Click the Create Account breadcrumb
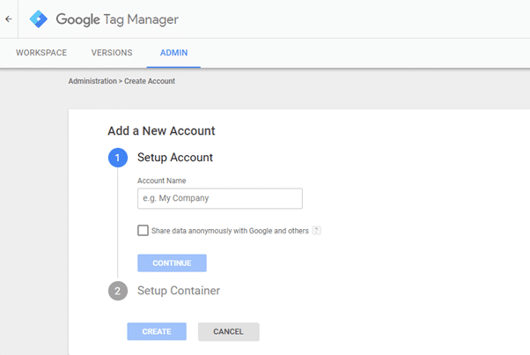The height and width of the screenshot is (355, 530). (x=151, y=81)
